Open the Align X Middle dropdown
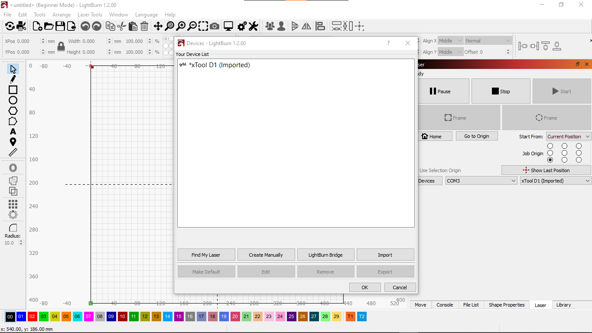Image resolution: width=592 pixels, height=333 pixels. tap(450, 41)
